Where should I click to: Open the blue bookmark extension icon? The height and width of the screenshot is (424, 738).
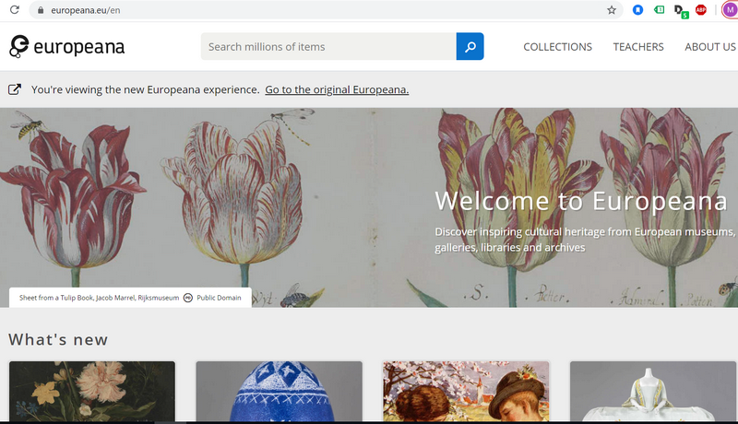point(637,10)
